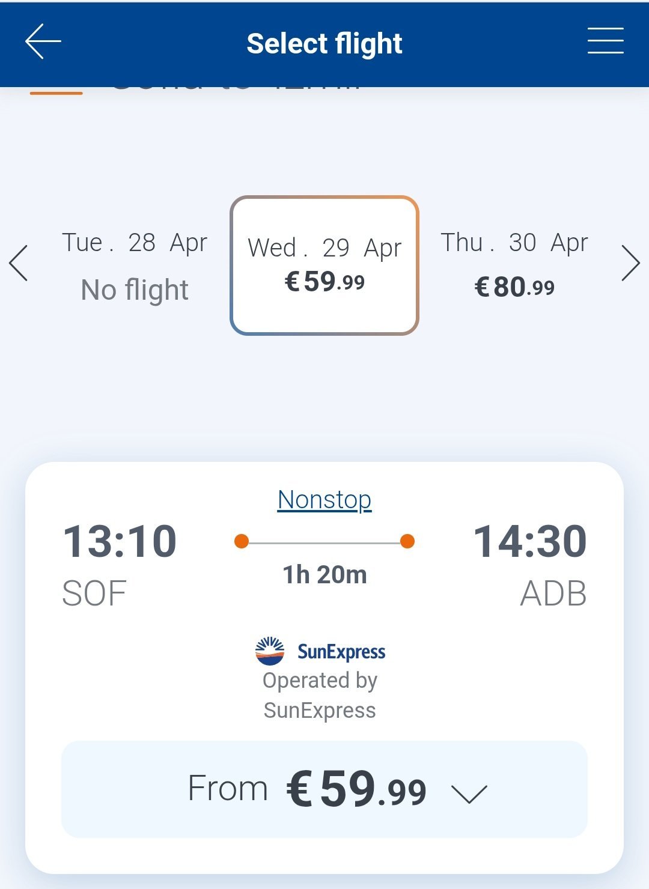Click the €80.99 price under Thursday

coord(514,287)
